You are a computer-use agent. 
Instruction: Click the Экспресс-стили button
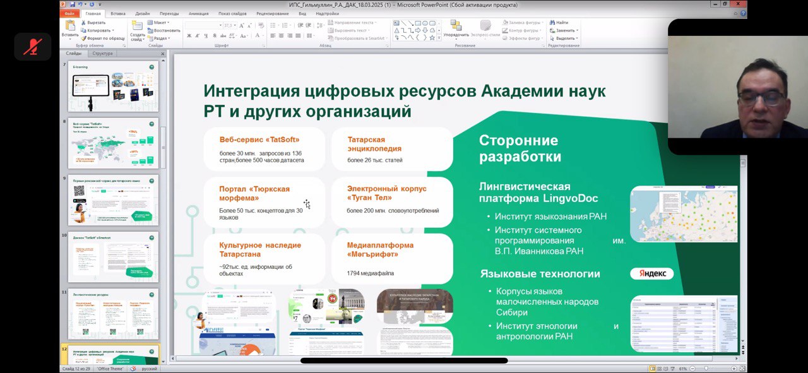[485, 30]
